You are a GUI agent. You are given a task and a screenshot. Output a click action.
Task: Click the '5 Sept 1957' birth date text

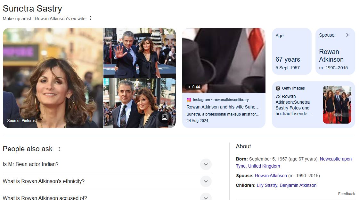(288, 68)
